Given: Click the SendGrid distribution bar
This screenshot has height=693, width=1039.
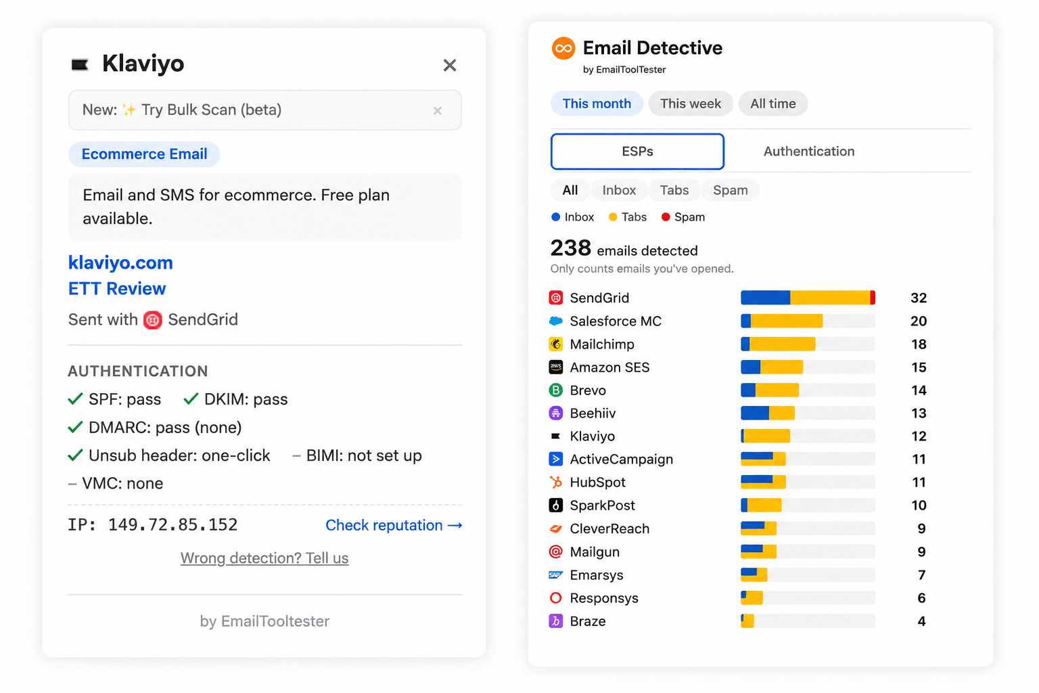Looking at the screenshot, I should pyautogui.click(x=808, y=297).
